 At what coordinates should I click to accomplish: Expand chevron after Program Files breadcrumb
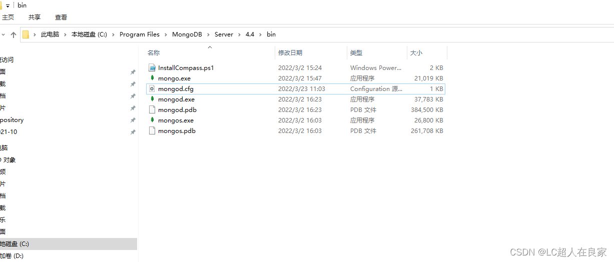point(166,34)
